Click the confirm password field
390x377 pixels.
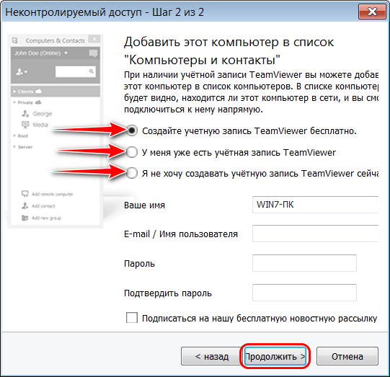pos(304,293)
